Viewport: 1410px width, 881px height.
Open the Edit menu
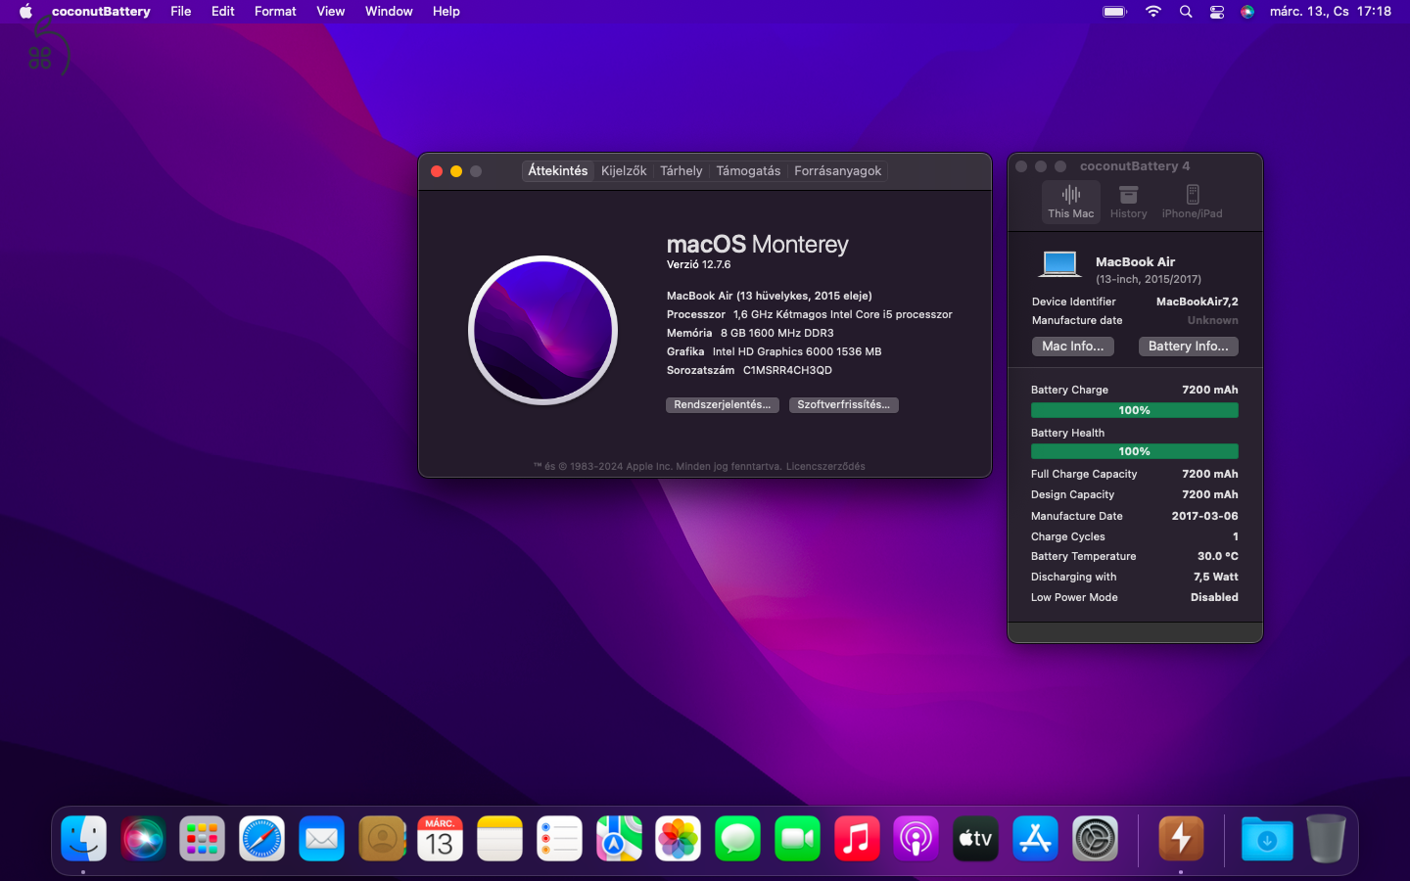(x=223, y=12)
